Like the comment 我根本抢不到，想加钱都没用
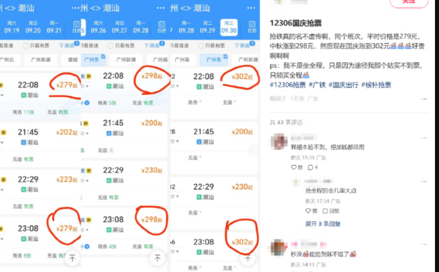This screenshot has width=439, height=272. coord(297,167)
